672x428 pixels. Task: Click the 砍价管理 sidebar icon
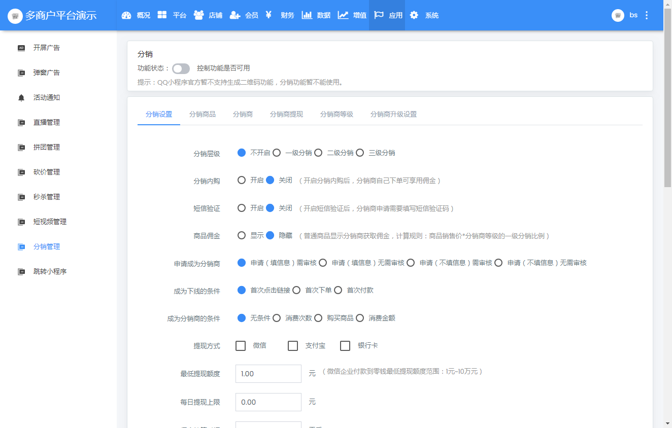pos(21,172)
